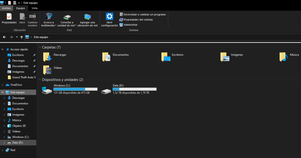Go up one level with up arrow
Screen dimensions: 301x158
coord(21,37)
